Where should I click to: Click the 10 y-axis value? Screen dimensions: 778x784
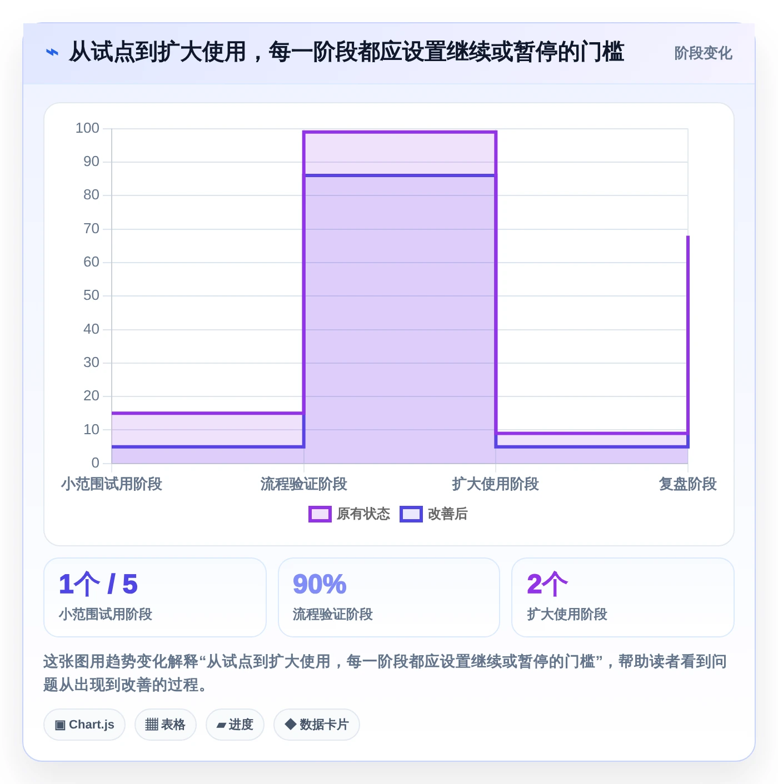[91, 430]
